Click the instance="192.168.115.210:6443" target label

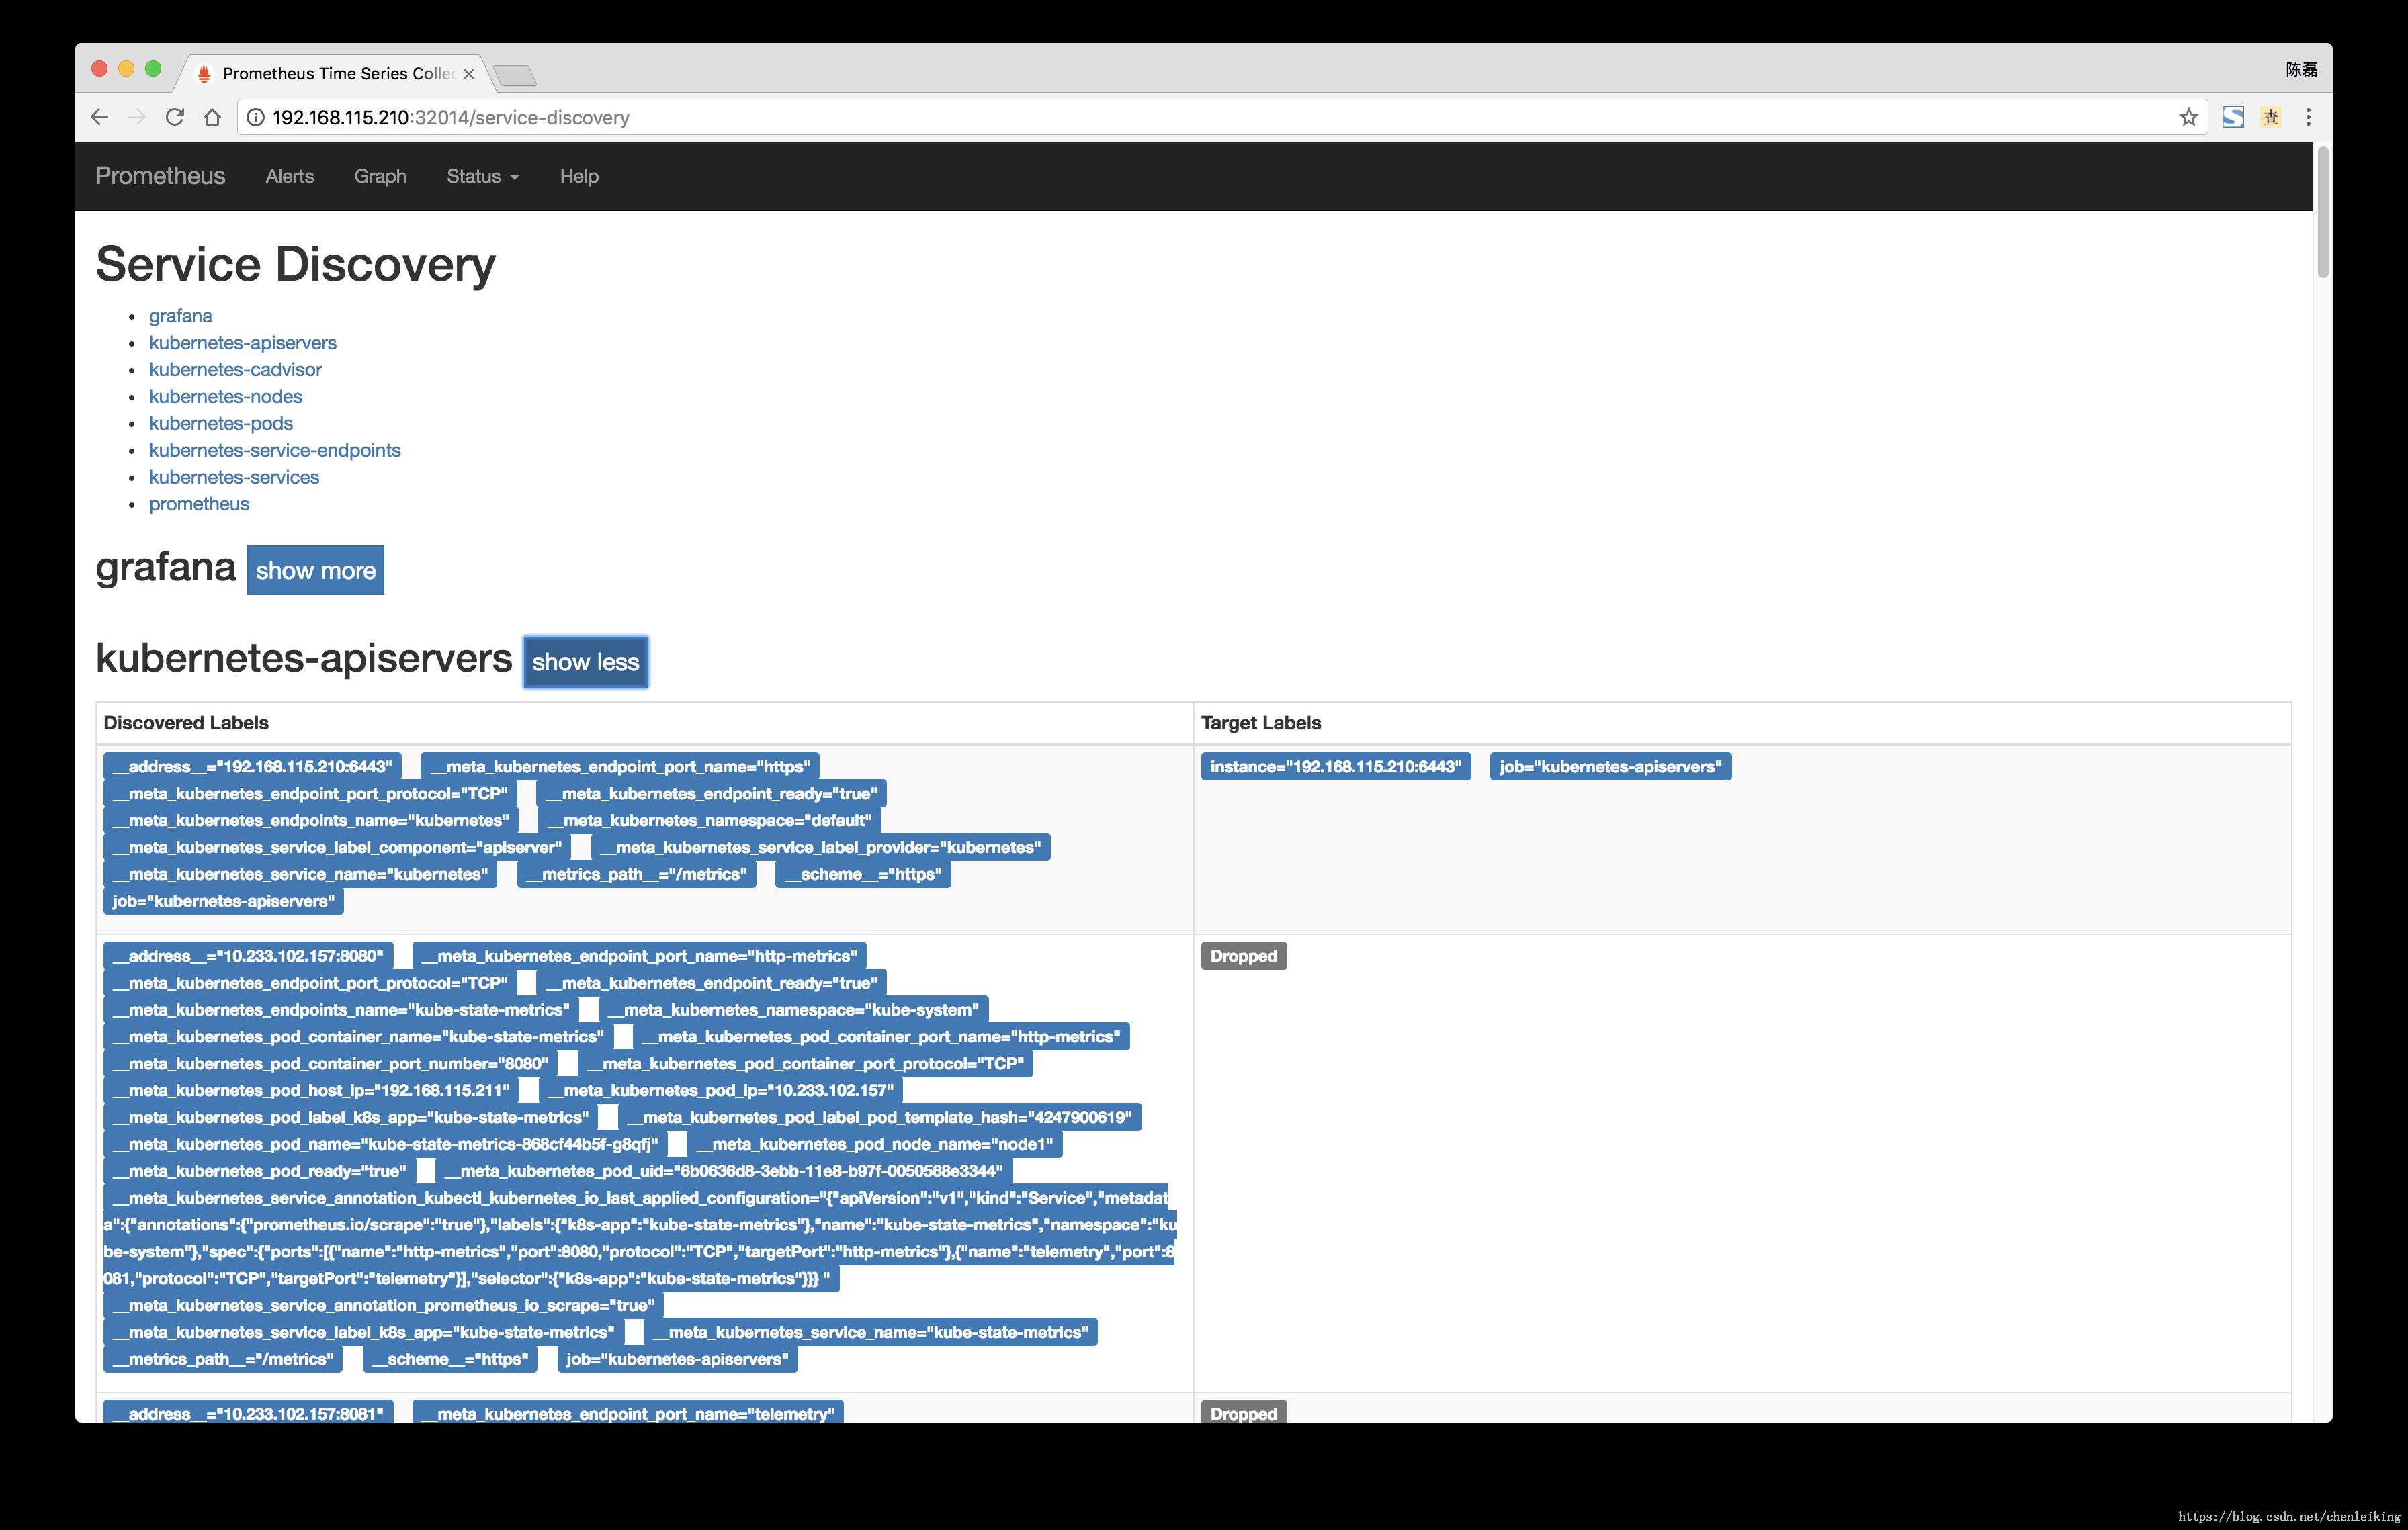click(x=1335, y=766)
